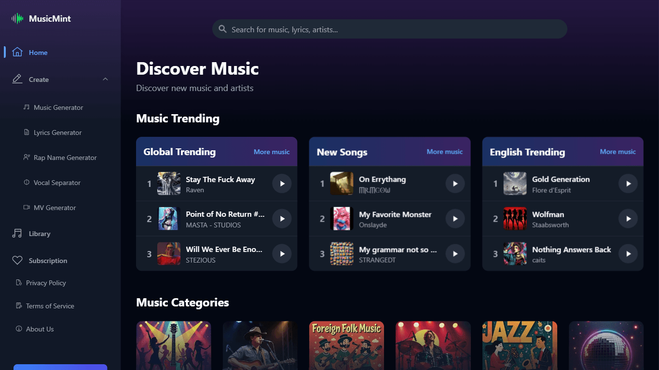The width and height of the screenshot is (659, 370).
Task: Click Point of No Return cover art
Action: click(x=169, y=219)
